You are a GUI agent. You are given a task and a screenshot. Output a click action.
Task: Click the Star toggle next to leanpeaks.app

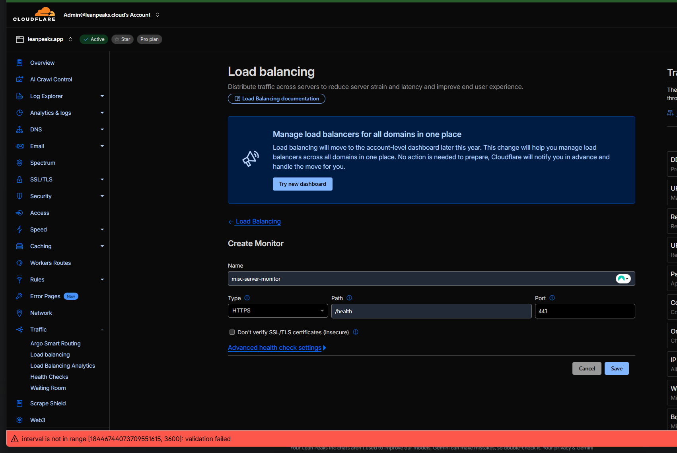pyautogui.click(x=122, y=39)
